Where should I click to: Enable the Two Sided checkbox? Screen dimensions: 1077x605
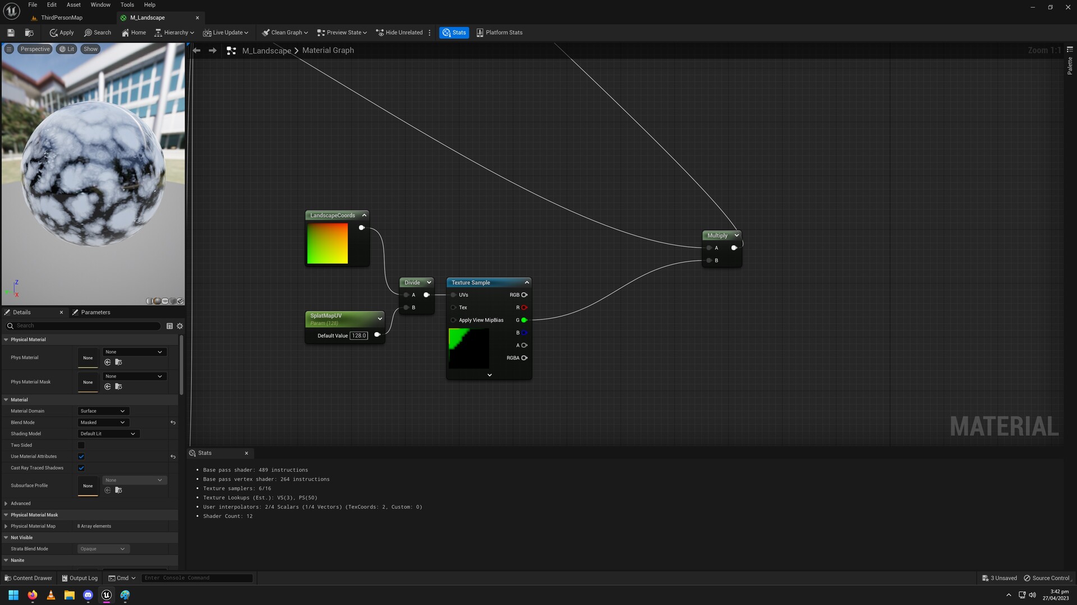81,445
